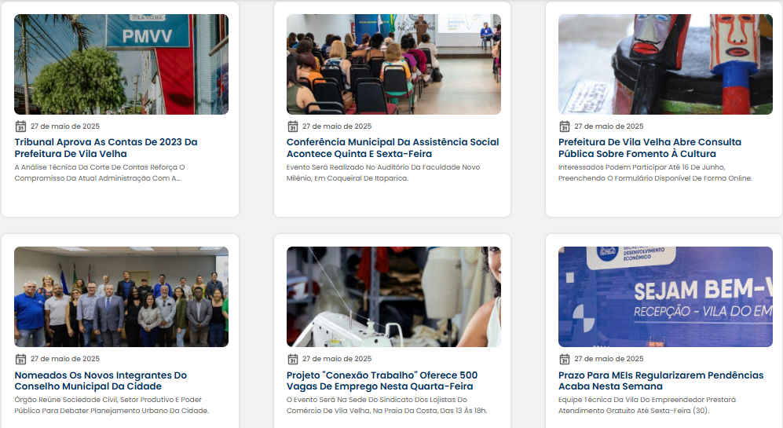The height and width of the screenshot is (428, 783).
Task: Click calendar icon on Nomeados Novos Integrantes article
Action: 20,359
